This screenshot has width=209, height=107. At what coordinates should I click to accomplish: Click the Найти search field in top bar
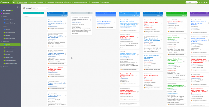point(191,2)
